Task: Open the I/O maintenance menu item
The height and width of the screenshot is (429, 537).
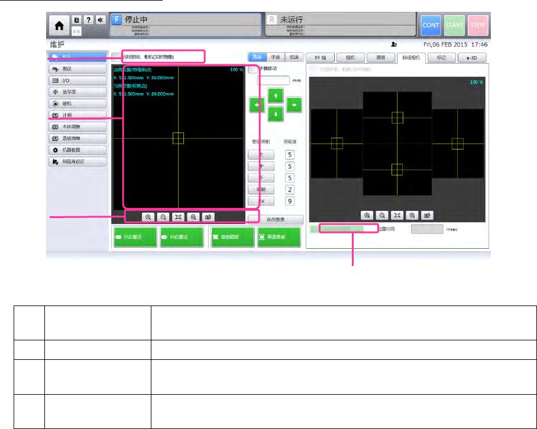Action: click(x=77, y=80)
